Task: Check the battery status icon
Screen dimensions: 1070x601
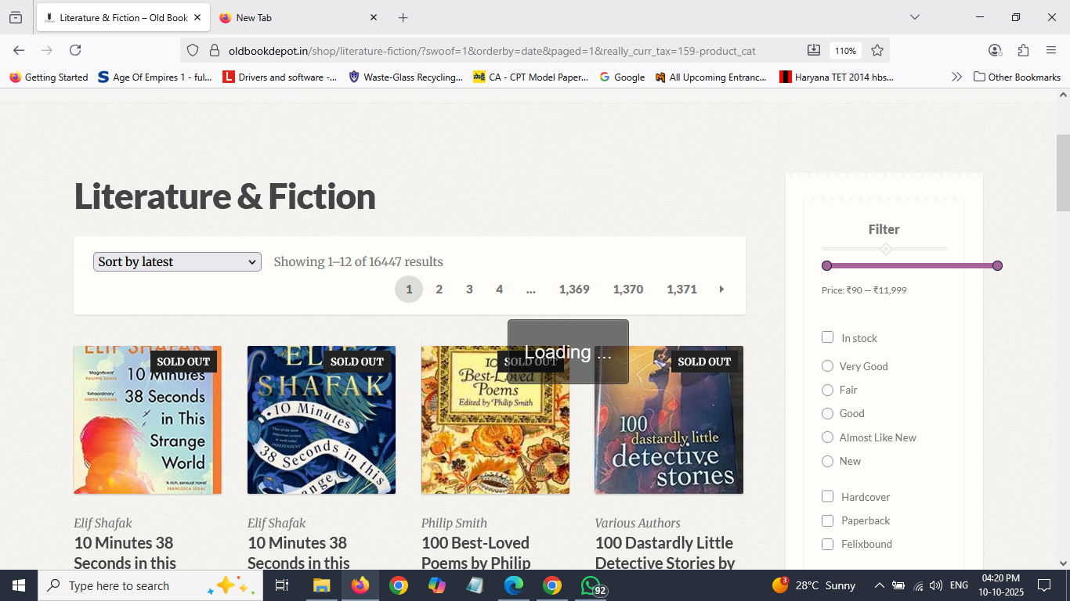Action: 898,585
